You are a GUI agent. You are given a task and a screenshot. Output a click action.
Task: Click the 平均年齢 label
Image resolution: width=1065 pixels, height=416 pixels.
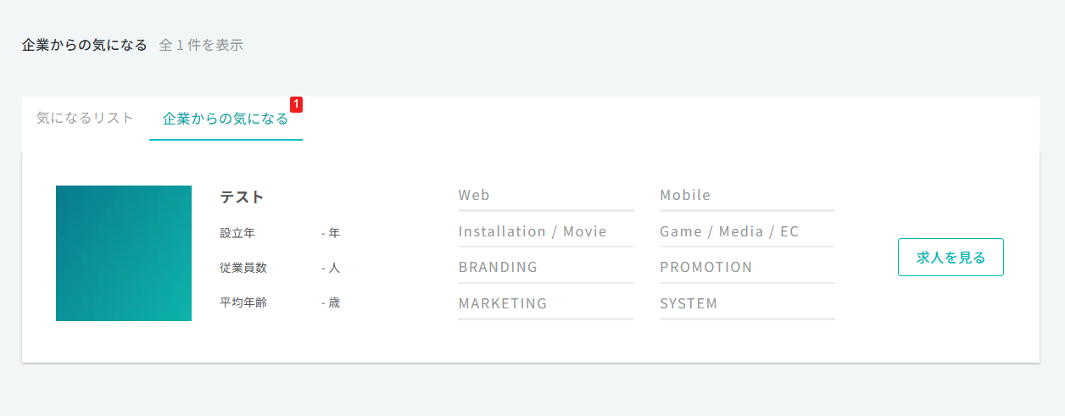(243, 302)
